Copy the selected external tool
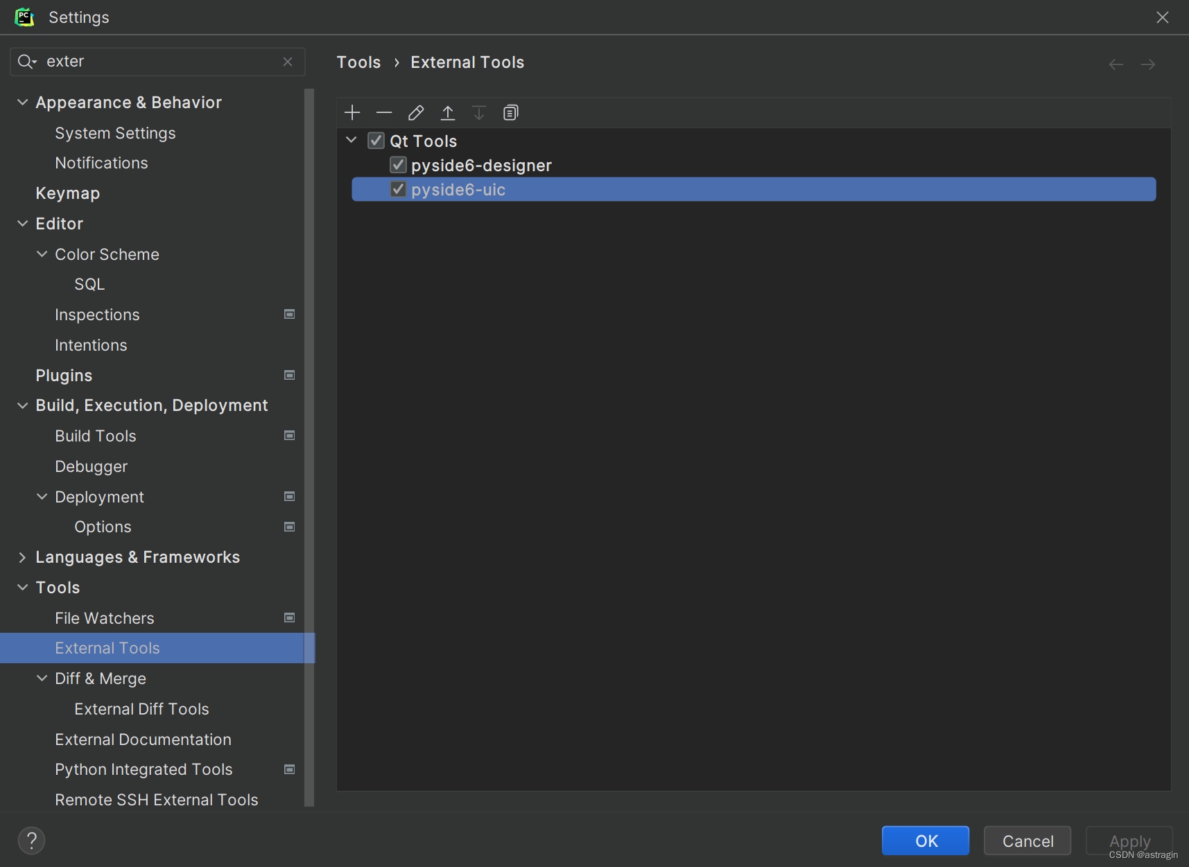 pyautogui.click(x=511, y=112)
